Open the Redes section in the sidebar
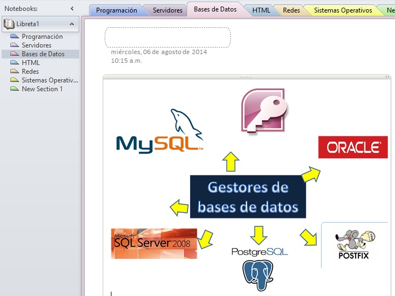 [x=30, y=72]
